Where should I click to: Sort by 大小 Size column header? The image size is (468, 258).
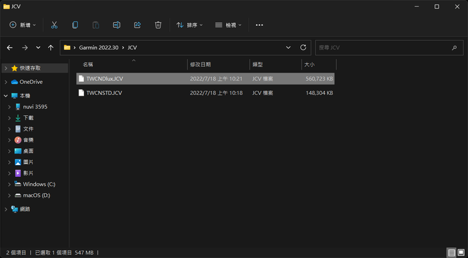point(309,64)
